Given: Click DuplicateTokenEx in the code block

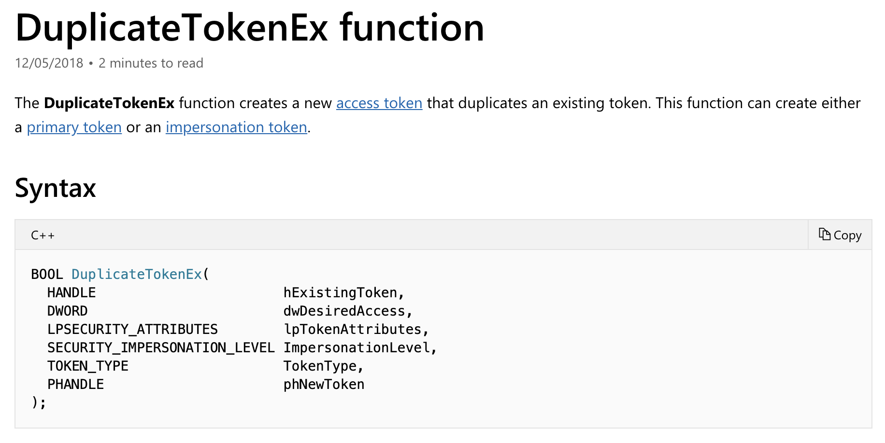Looking at the screenshot, I should click(136, 274).
